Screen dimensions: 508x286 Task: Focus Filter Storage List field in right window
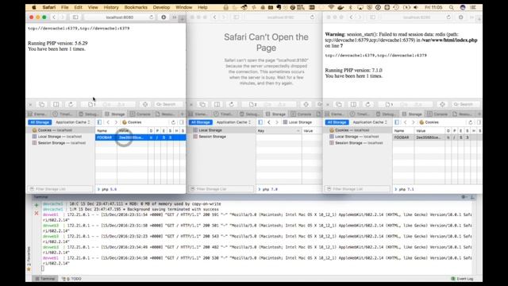coord(358,189)
